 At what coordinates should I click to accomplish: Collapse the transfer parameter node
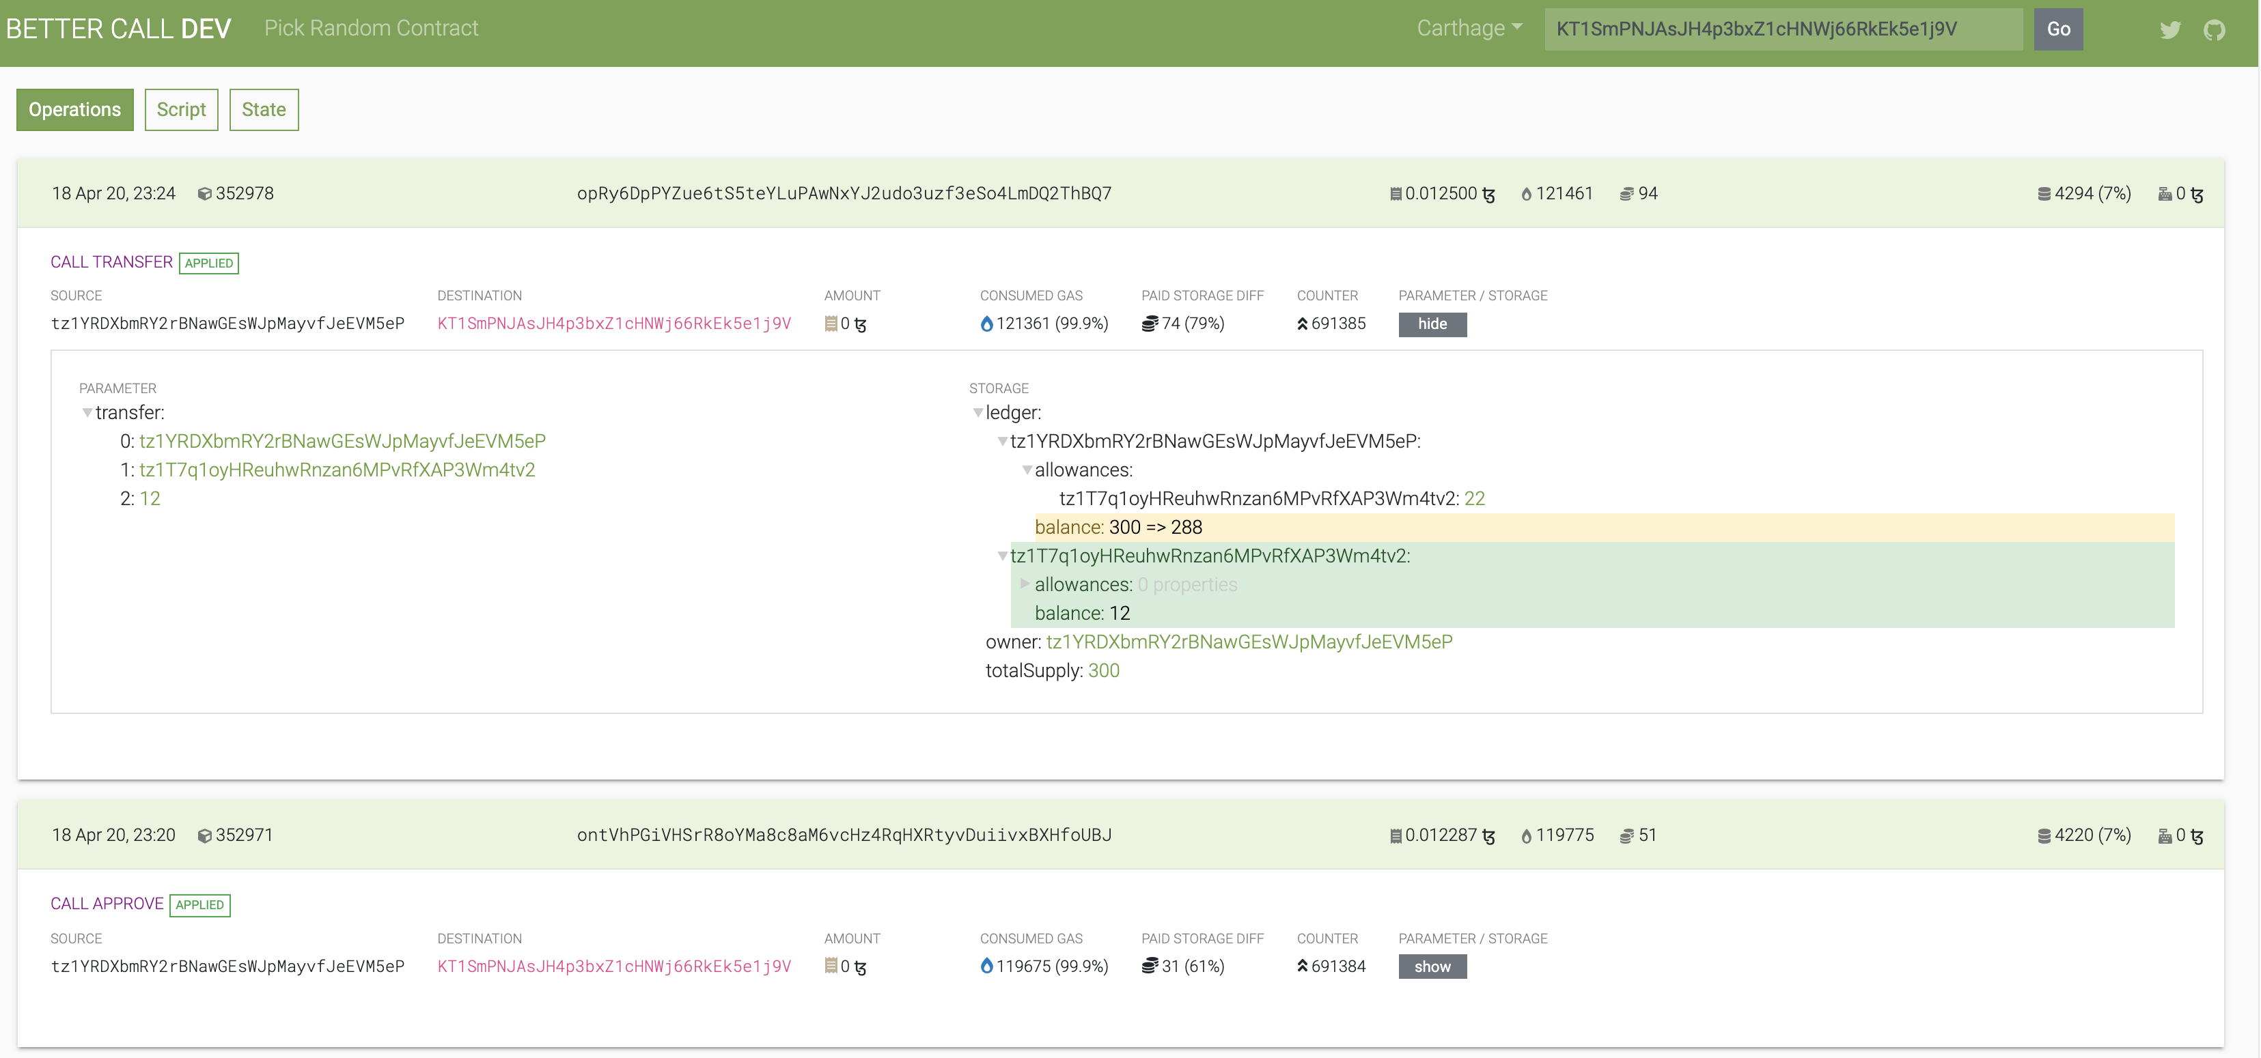point(87,413)
